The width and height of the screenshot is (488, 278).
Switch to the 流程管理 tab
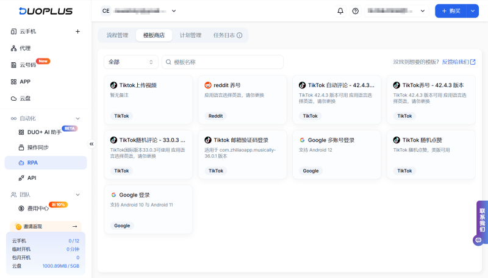pos(117,35)
